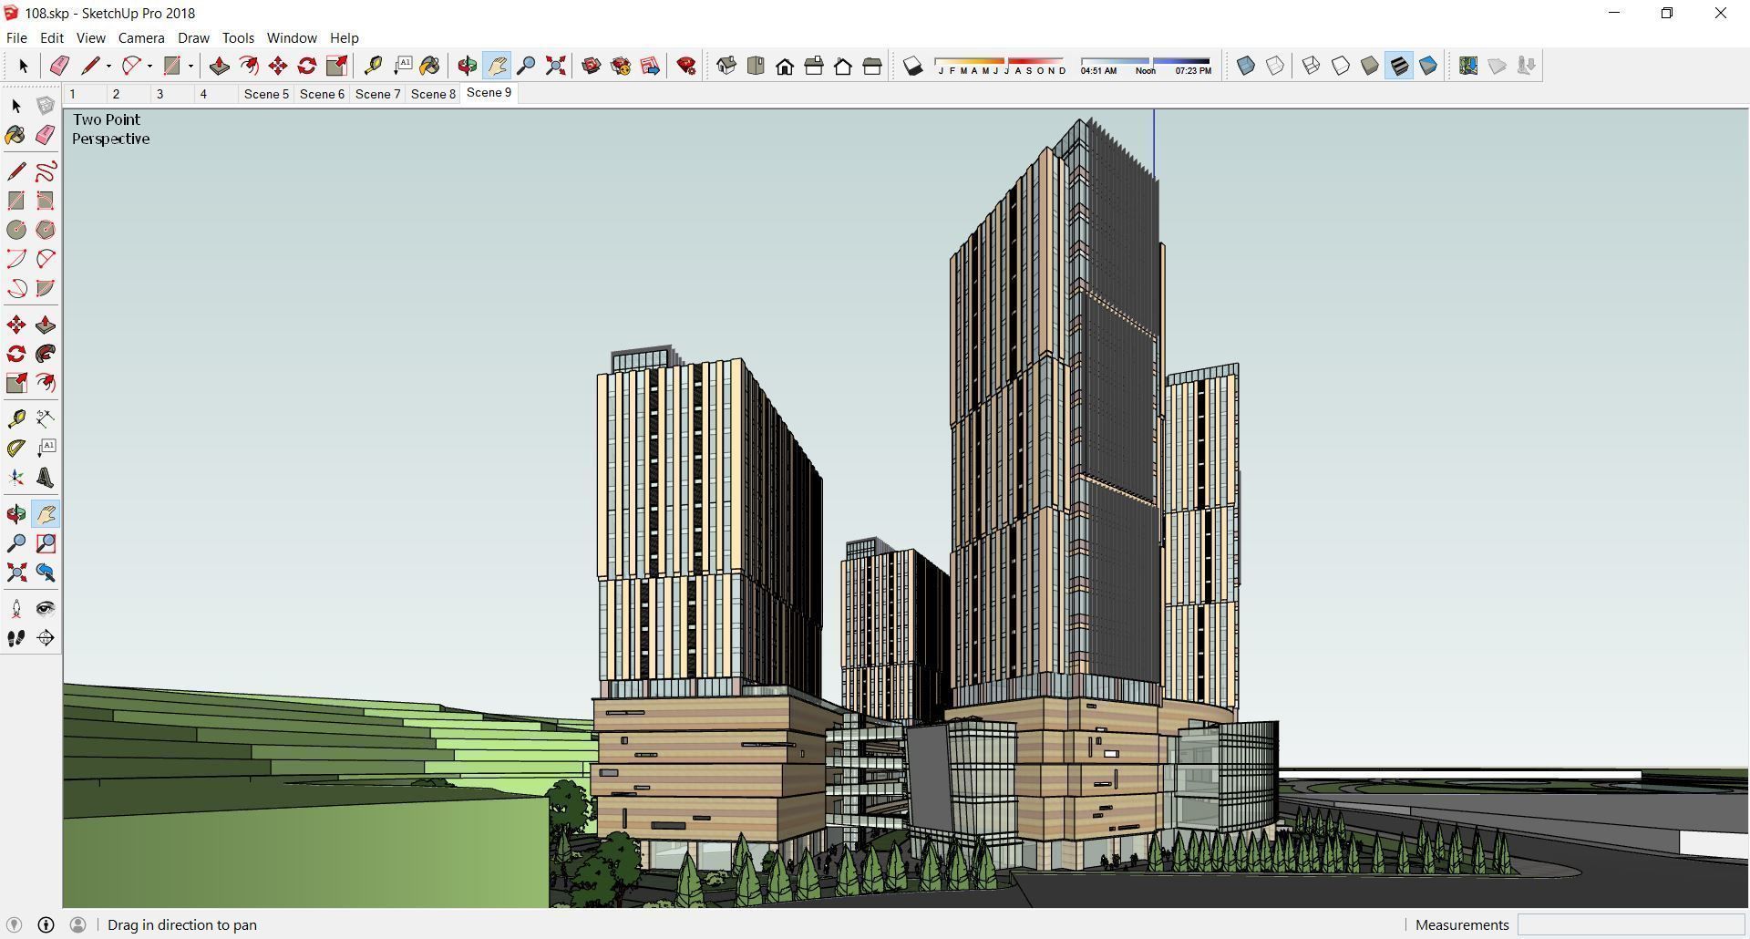The image size is (1750, 939).
Task: Switch to Scene 6 tab
Action: pyautogui.click(x=322, y=94)
